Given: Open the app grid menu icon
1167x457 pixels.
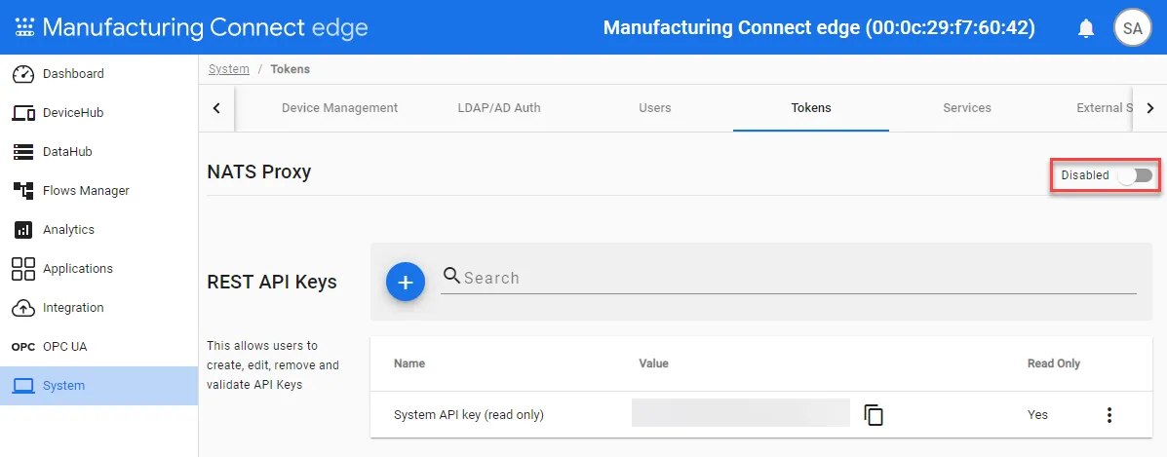Looking at the screenshot, I should click(24, 27).
